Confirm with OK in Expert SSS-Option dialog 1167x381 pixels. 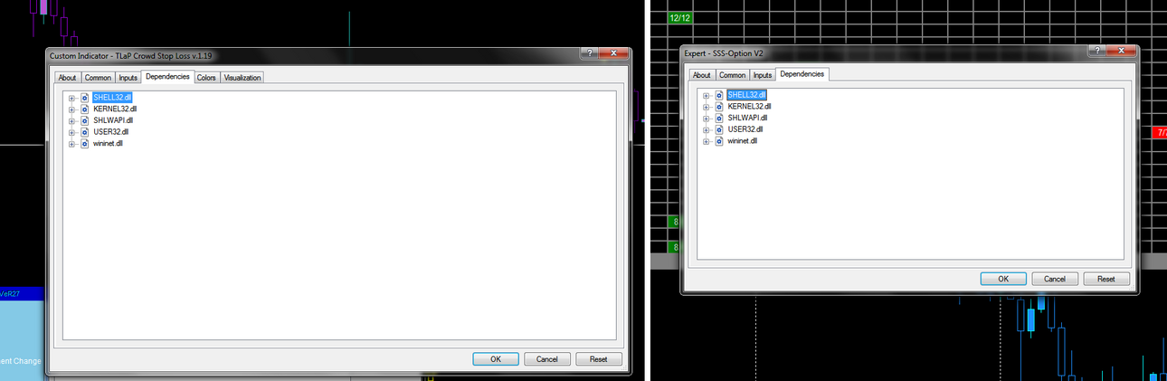[x=1003, y=279]
